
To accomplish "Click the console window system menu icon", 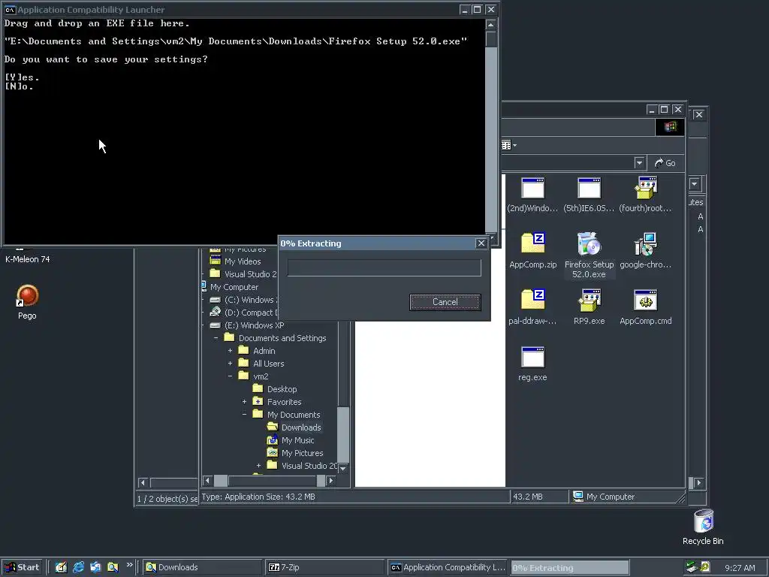I will pyautogui.click(x=9, y=9).
